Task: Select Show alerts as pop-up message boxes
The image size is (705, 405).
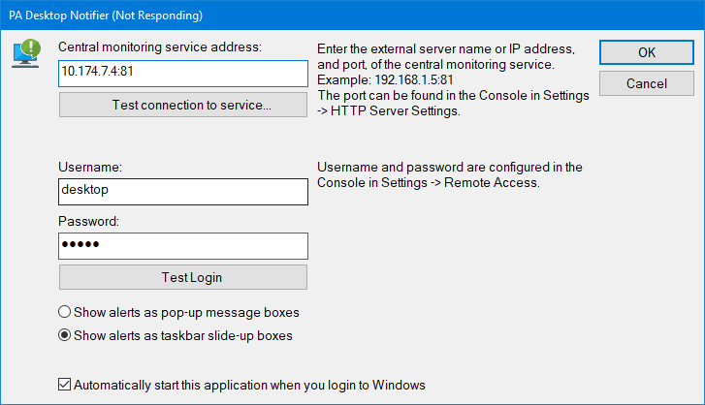Action: (65, 313)
